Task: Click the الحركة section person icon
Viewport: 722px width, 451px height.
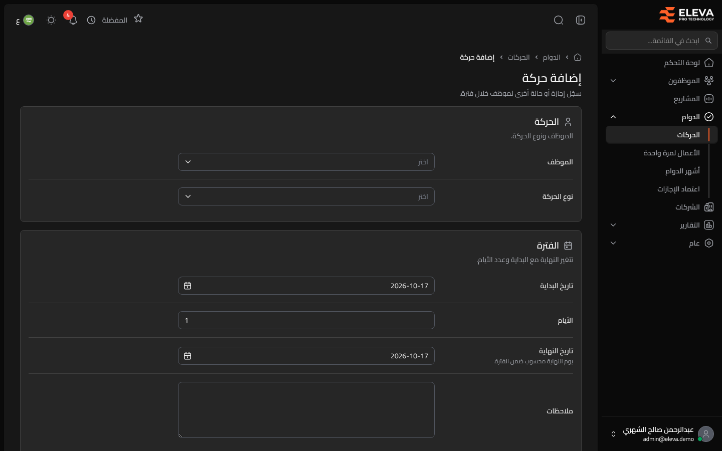Action: (568, 122)
